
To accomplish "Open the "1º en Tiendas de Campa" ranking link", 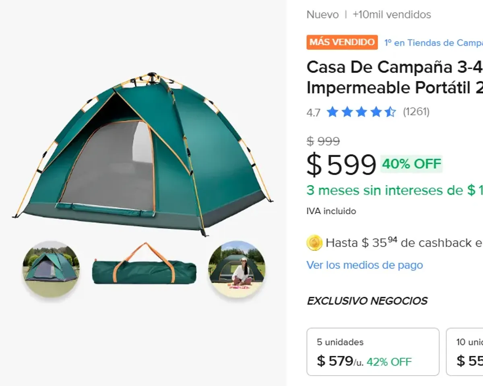I will 433,43.
